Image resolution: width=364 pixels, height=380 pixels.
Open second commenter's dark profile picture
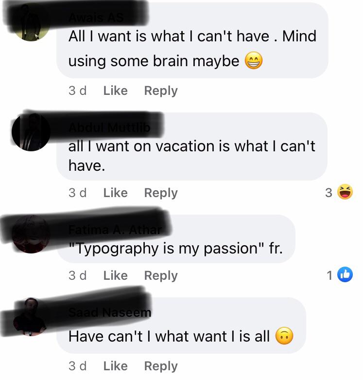click(31, 132)
